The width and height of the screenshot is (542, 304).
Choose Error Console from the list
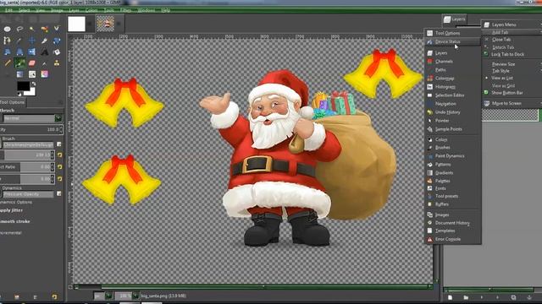tap(452, 239)
